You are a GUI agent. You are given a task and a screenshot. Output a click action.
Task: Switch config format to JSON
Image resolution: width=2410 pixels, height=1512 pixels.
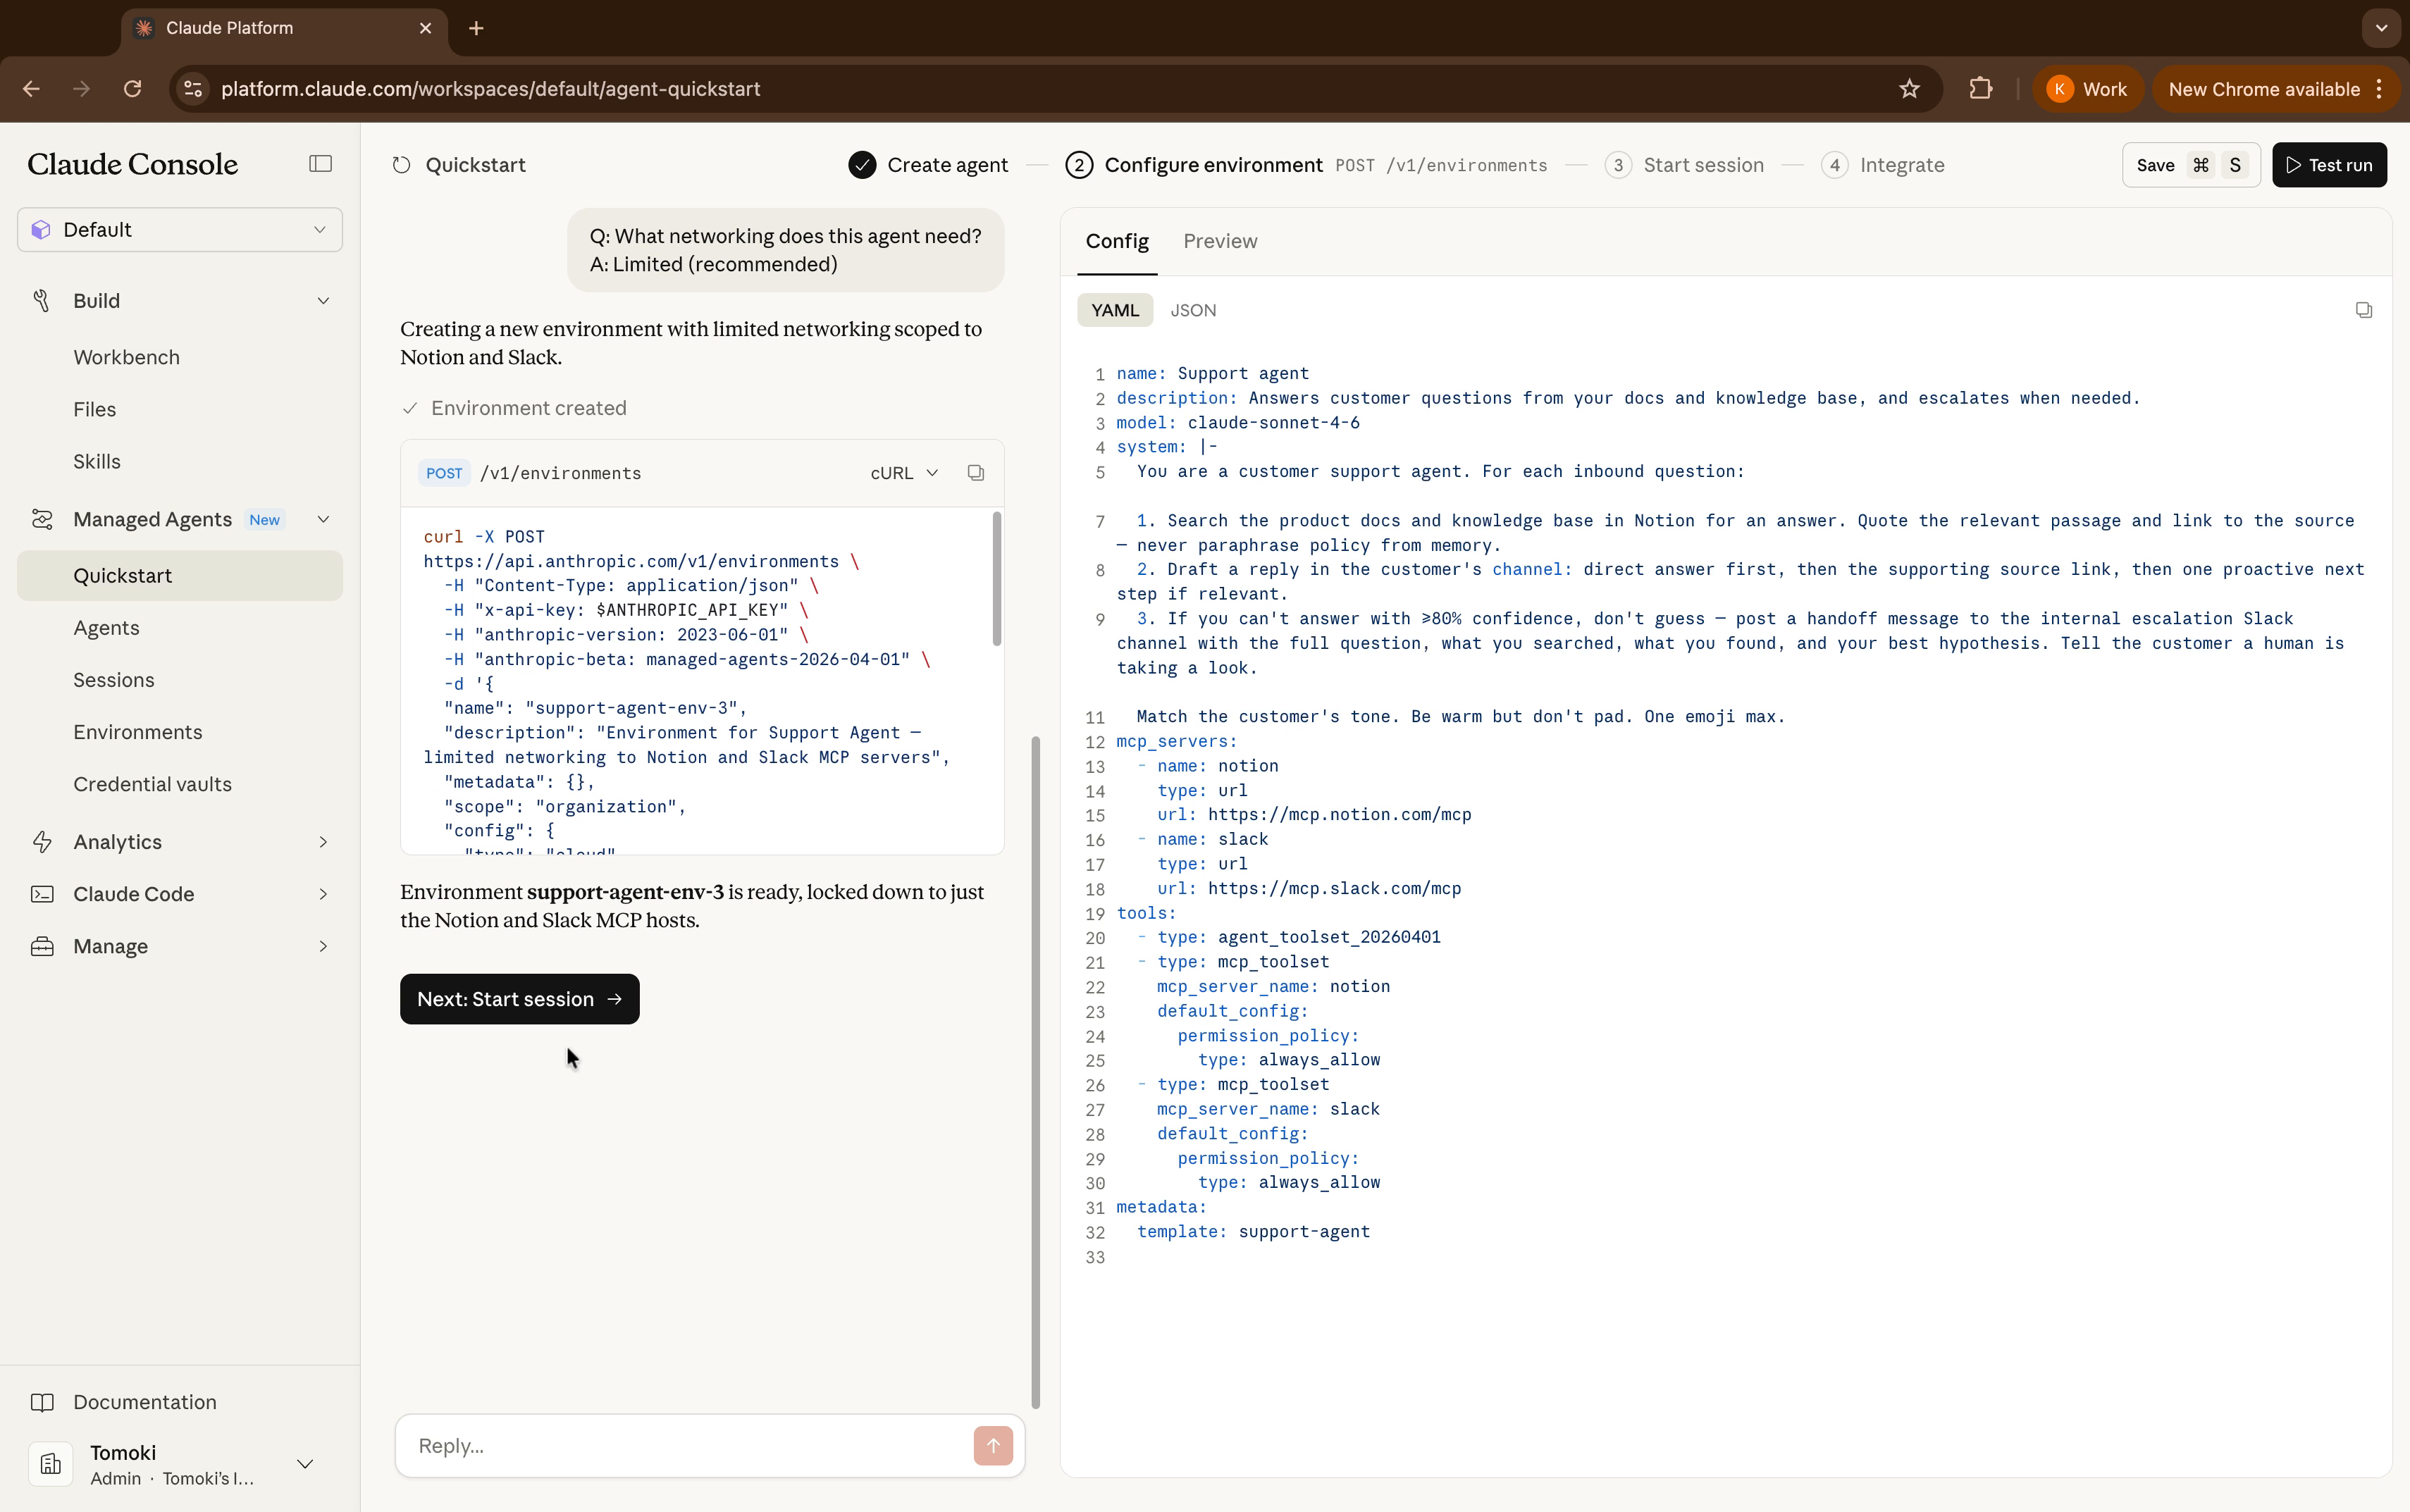coord(1193,310)
